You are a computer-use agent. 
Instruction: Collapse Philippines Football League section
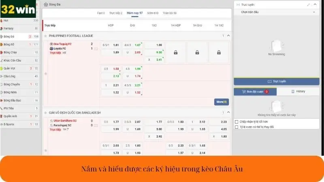(228, 36)
